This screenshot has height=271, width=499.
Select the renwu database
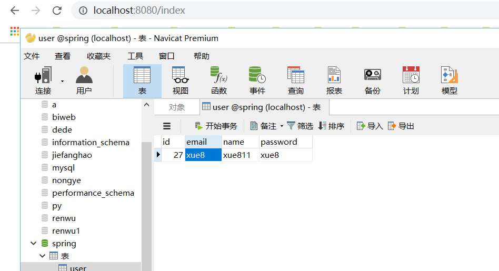64,218
